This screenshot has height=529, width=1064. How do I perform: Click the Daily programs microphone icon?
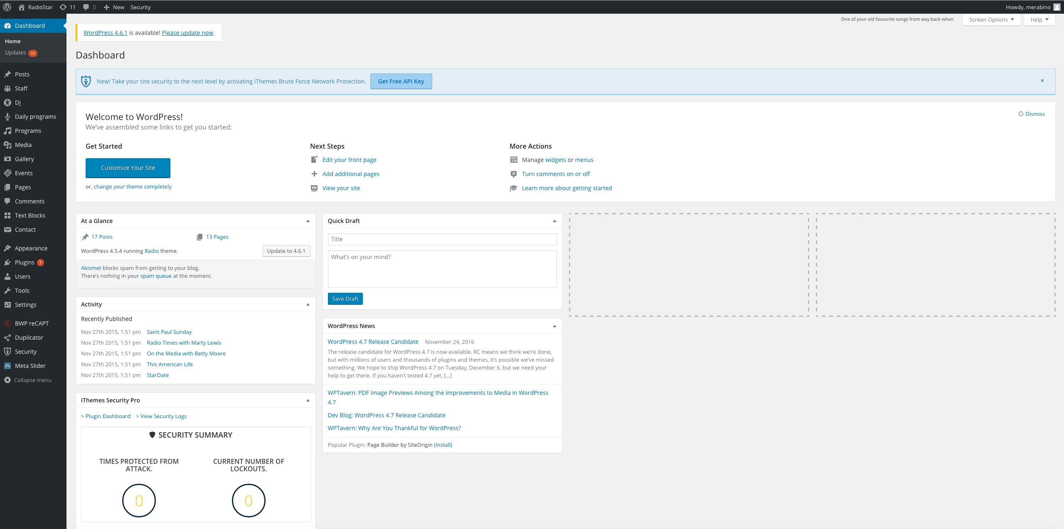coord(7,117)
